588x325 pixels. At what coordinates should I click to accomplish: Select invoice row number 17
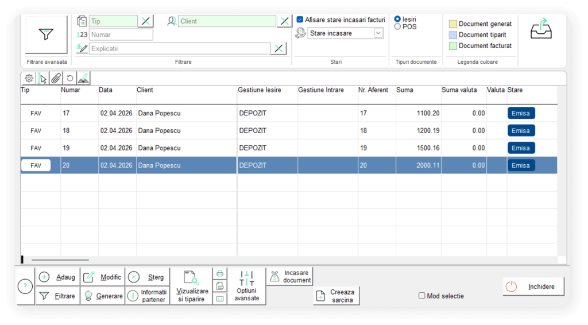tap(289, 113)
